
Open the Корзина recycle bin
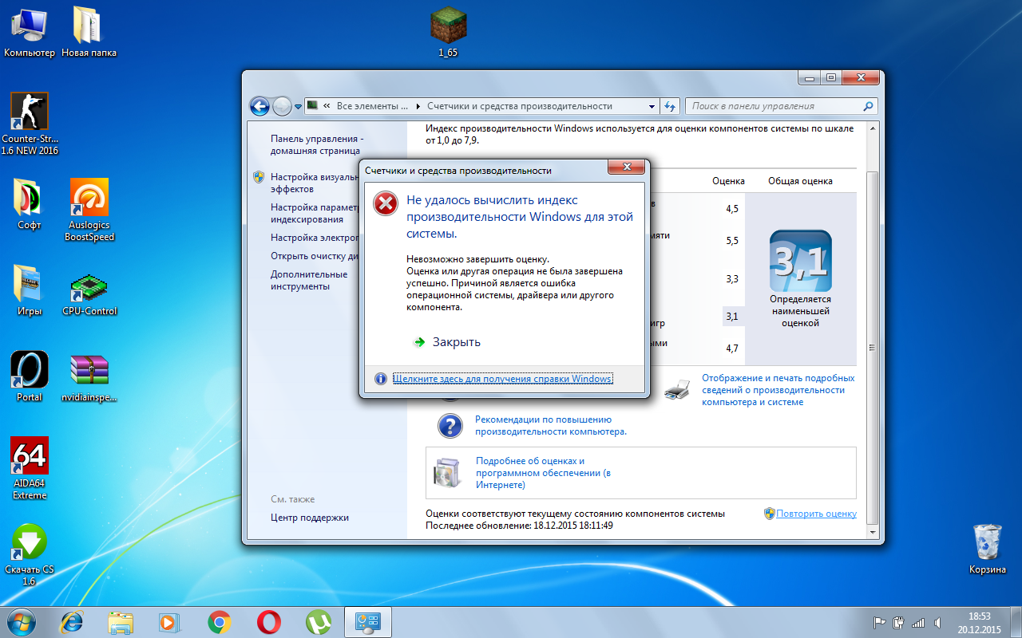988,549
